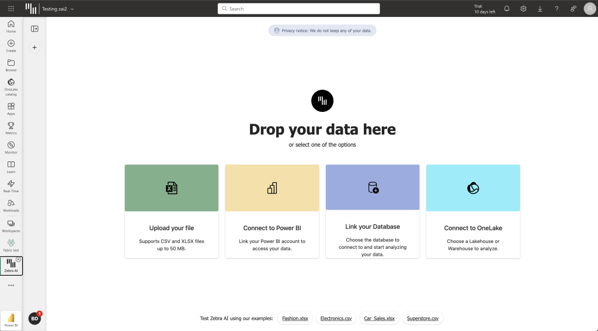The width and height of the screenshot is (598, 331).
Task: Open Monitor in the sidebar
Action: pyautogui.click(x=11, y=147)
